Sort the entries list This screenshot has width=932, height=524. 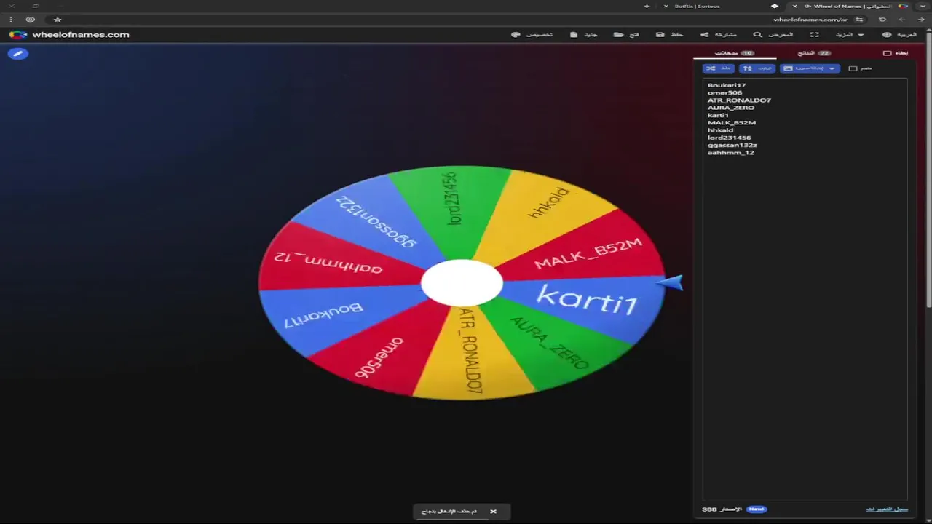tap(757, 68)
